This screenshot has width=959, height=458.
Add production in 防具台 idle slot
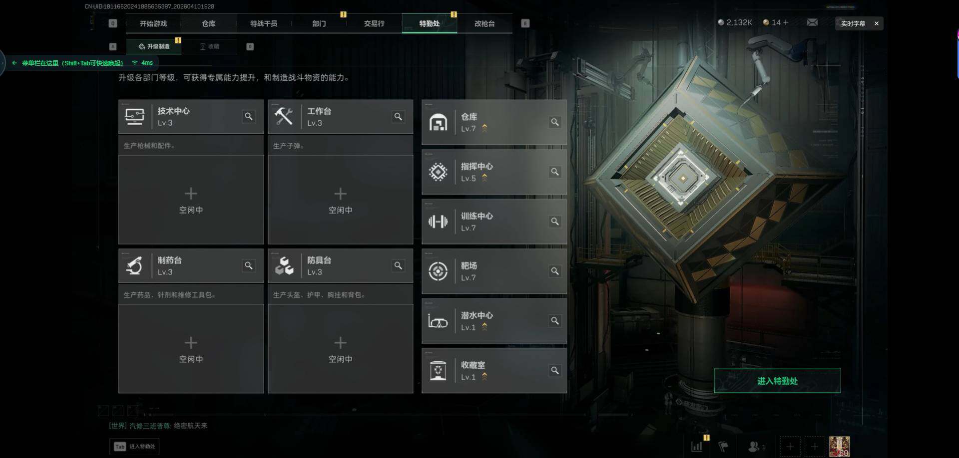[340, 349]
